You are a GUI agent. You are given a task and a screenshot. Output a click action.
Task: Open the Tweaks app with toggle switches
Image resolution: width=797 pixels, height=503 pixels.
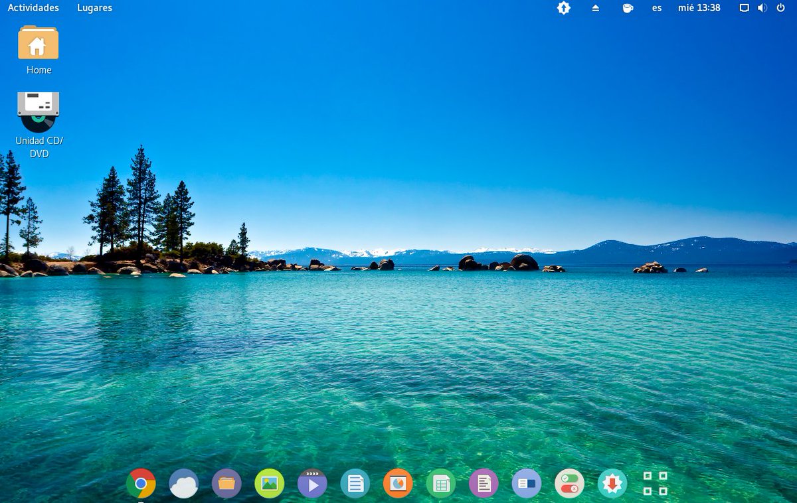(568, 484)
